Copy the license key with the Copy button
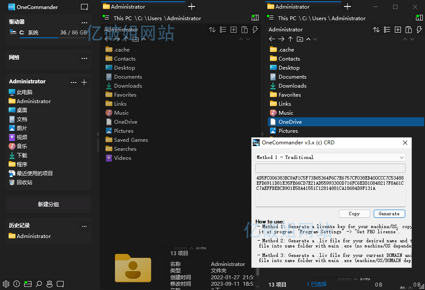The height and width of the screenshot is (290, 425). [354, 214]
